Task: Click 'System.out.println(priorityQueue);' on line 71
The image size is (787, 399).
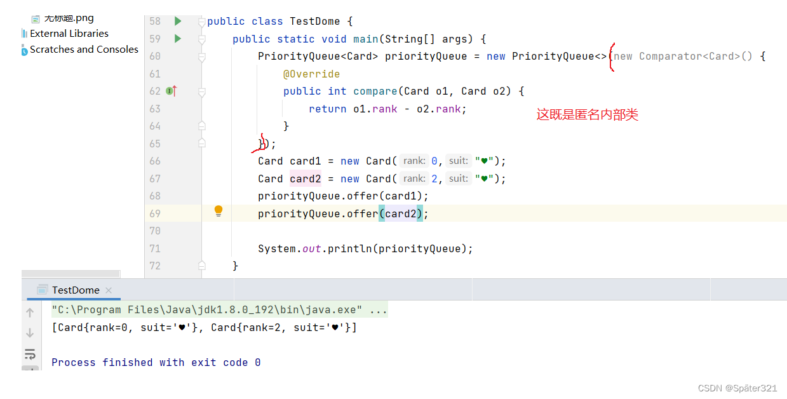Action: [366, 249]
